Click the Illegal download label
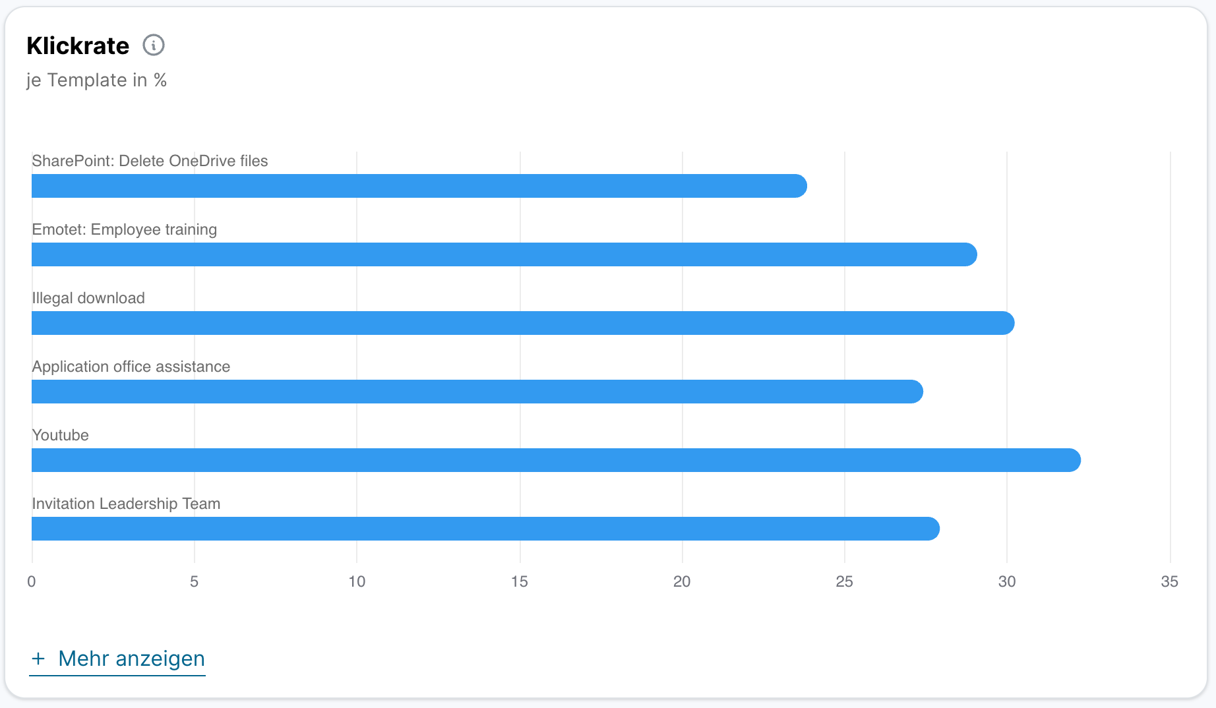Image resolution: width=1216 pixels, height=708 pixels. tap(88, 298)
